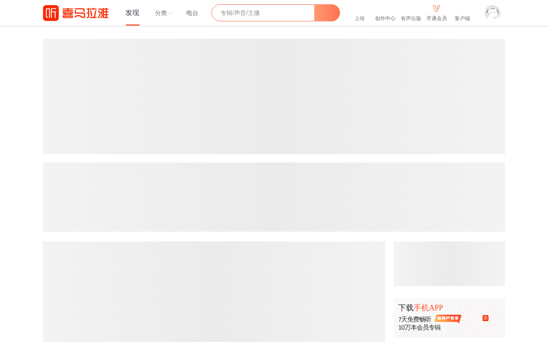Expand the 分类 chevron arrow
Viewport: 548px width, 342px height.
tap(170, 14)
